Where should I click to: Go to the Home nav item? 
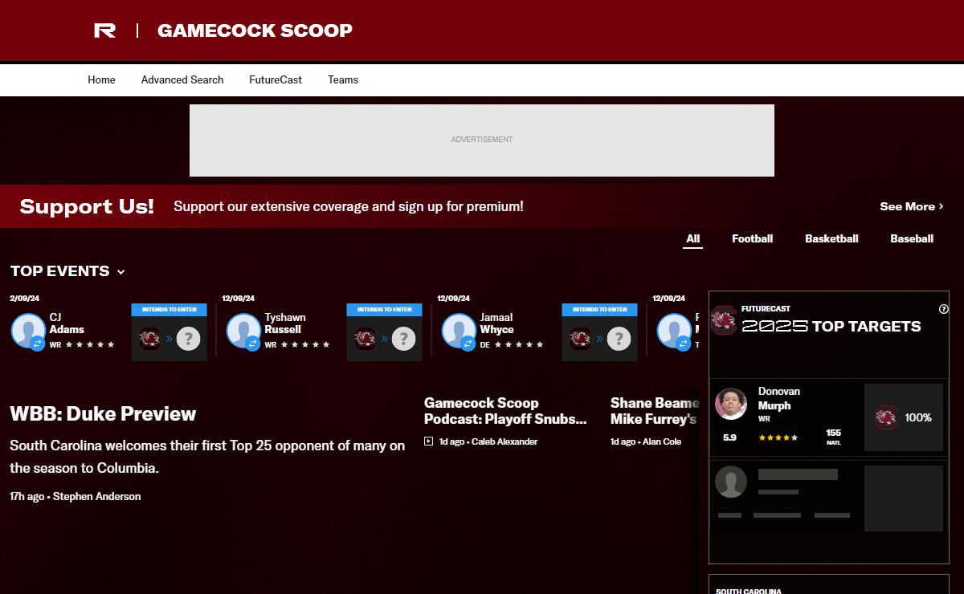[101, 79]
